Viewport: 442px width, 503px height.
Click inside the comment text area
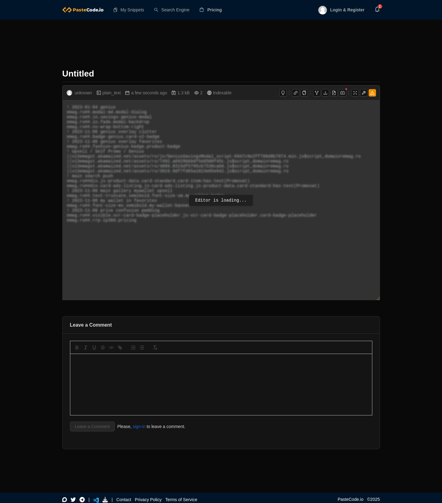[x=221, y=384]
